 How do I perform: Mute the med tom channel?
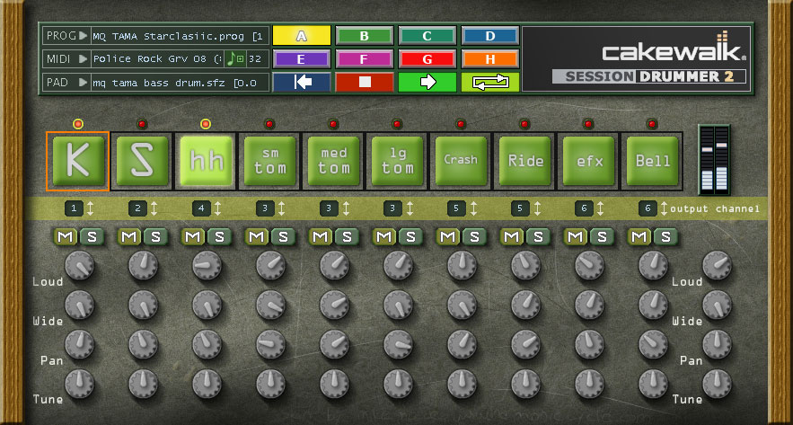point(321,236)
